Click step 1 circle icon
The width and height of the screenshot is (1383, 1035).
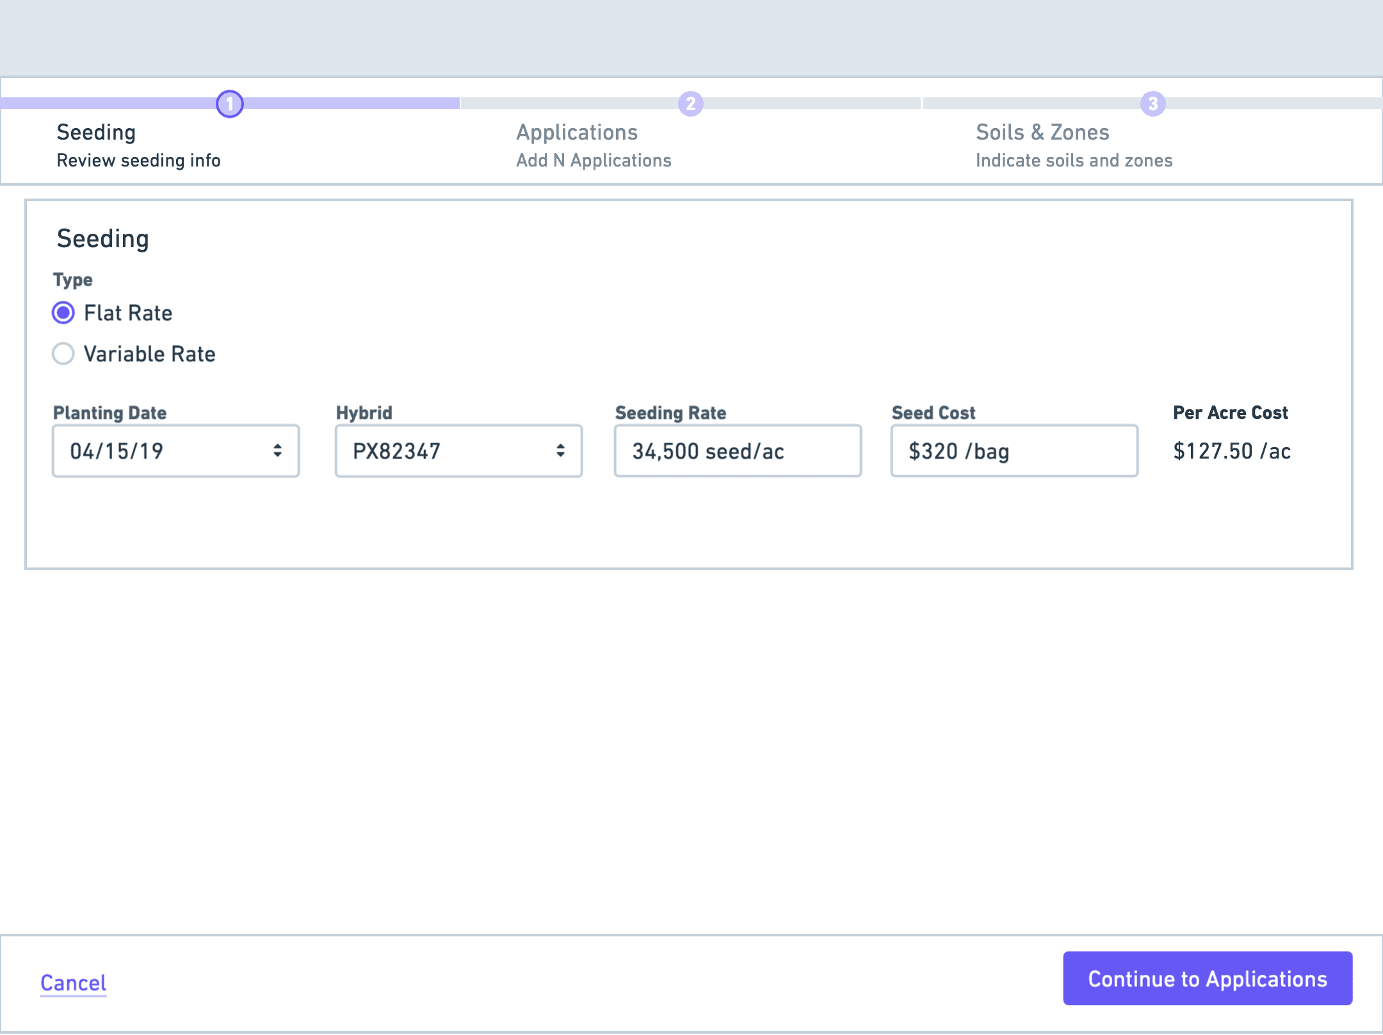point(229,104)
